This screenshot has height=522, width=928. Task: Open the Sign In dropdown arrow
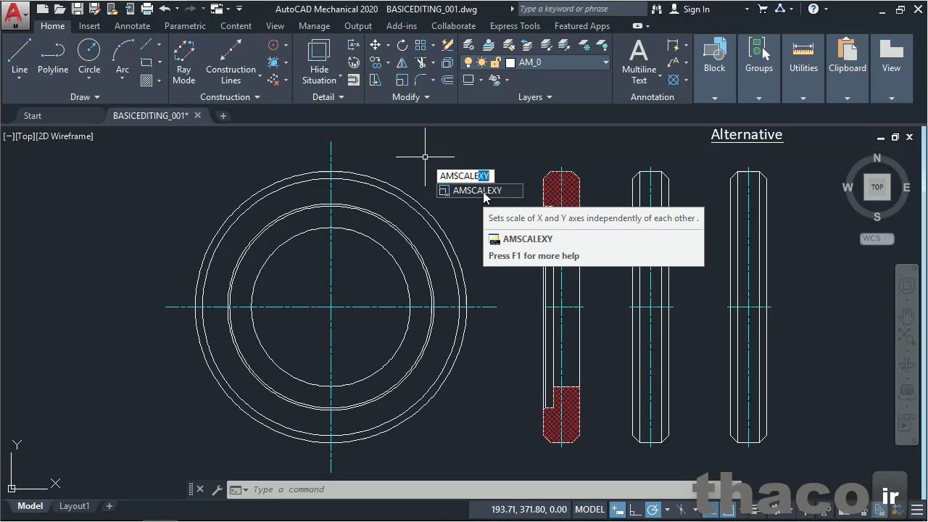[747, 9]
